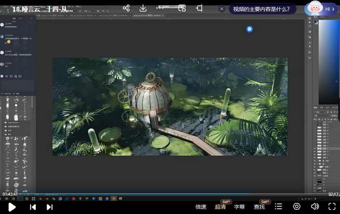Viewport: 340px width, 214px height.
Task: Open the 倍速 playback speed menu
Action: [200, 207]
